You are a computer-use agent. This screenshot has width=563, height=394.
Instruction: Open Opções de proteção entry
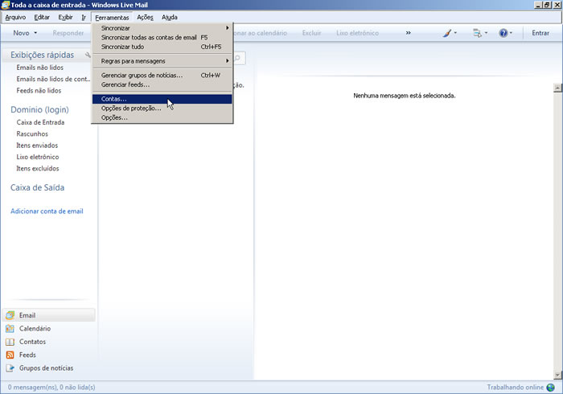tap(162, 109)
